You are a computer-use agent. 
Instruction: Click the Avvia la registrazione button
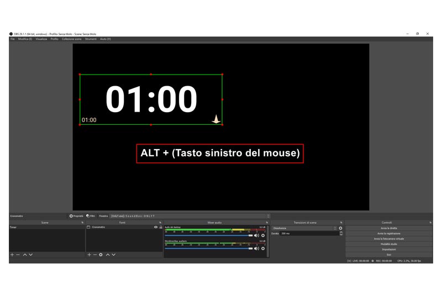(389, 234)
